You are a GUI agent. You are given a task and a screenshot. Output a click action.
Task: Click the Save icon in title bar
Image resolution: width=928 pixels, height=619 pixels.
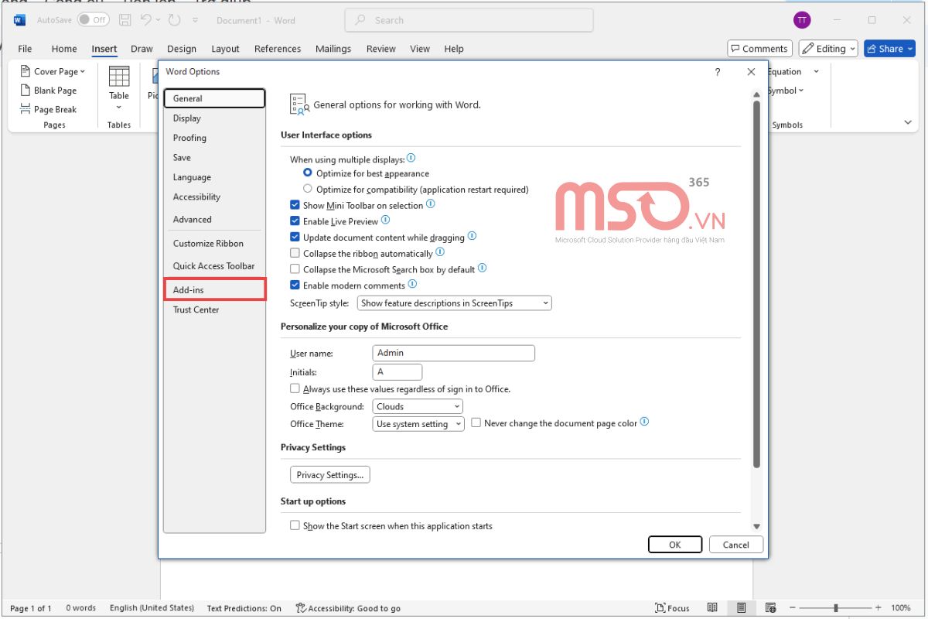[125, 20]
